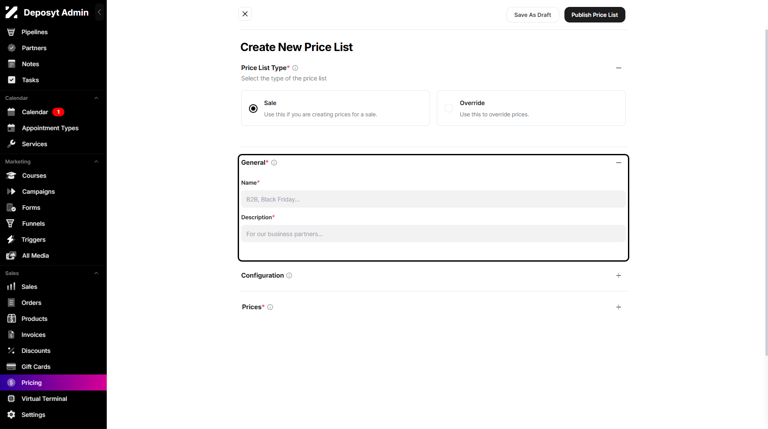Screen dimensions: 768x429
Task: Click the Partners checkmark badge icon
Action: point(12,48)
